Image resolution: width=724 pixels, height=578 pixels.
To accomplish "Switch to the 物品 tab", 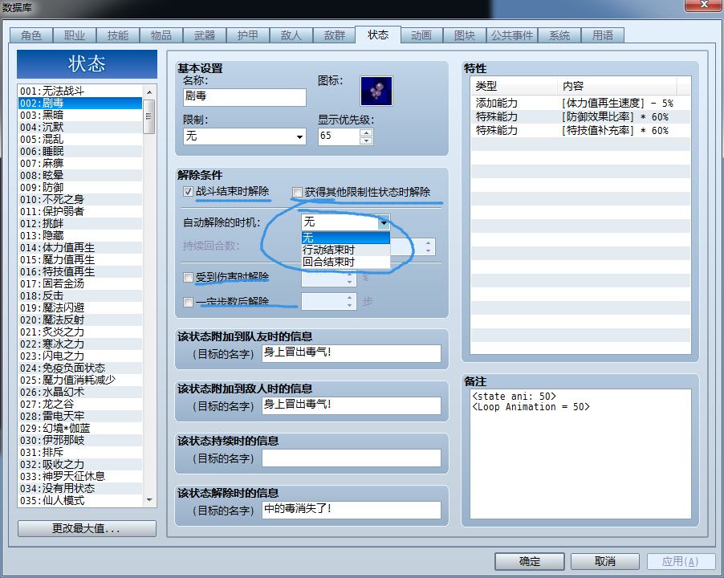I will (x=161, y=35).
